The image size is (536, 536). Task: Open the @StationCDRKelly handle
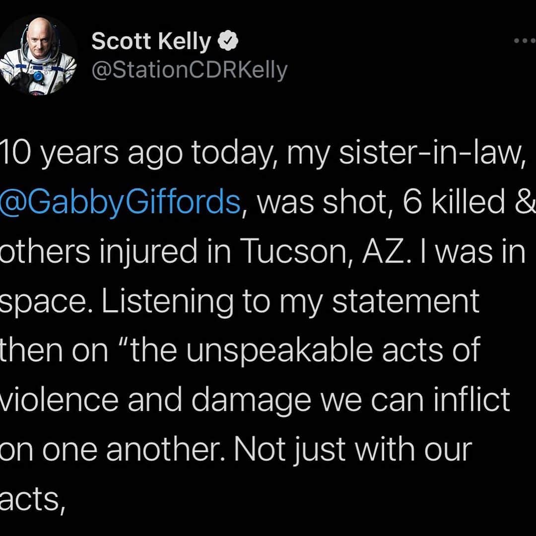pos(190,71)
